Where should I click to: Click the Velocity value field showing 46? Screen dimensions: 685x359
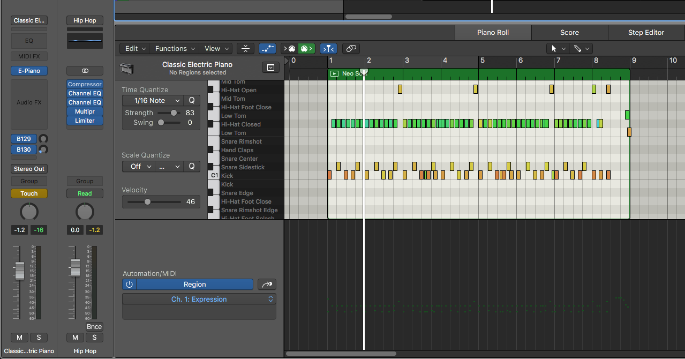191,202
